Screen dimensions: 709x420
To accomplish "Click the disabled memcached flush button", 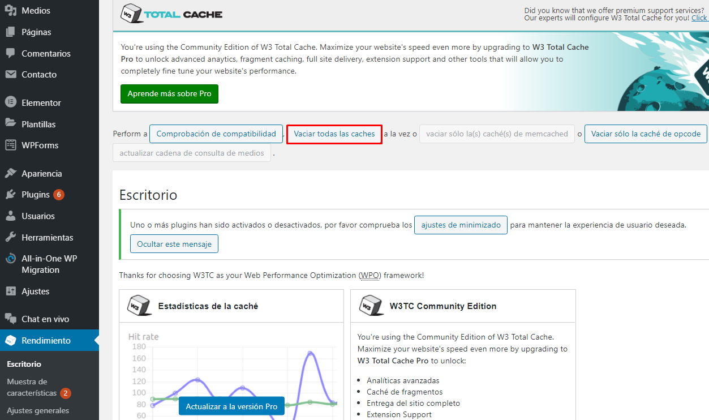I will pyautogui.click(x=497, y=134).
